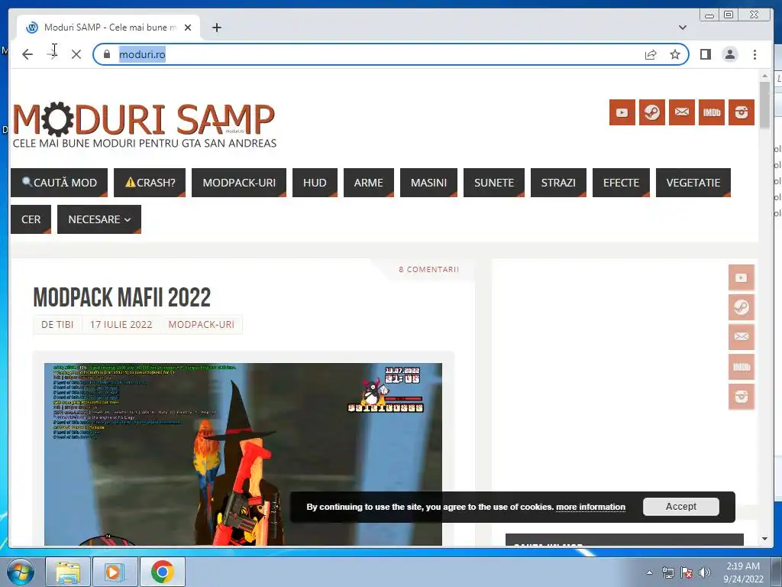
Task: Select the VEGETATIE menu item
Action: click(x=693, y=183)
